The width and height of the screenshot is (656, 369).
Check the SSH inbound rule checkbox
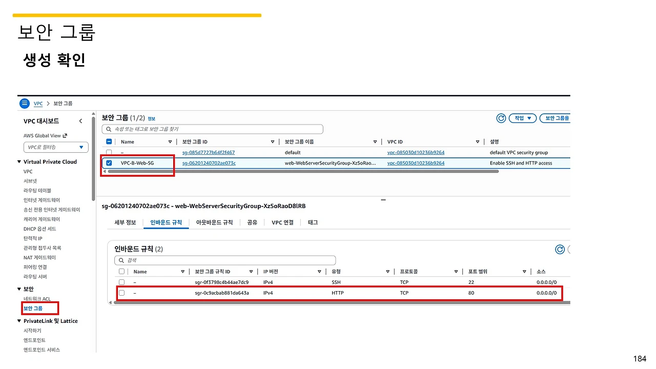121,282
